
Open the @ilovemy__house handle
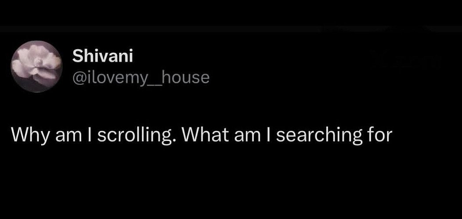click(141, 78)
